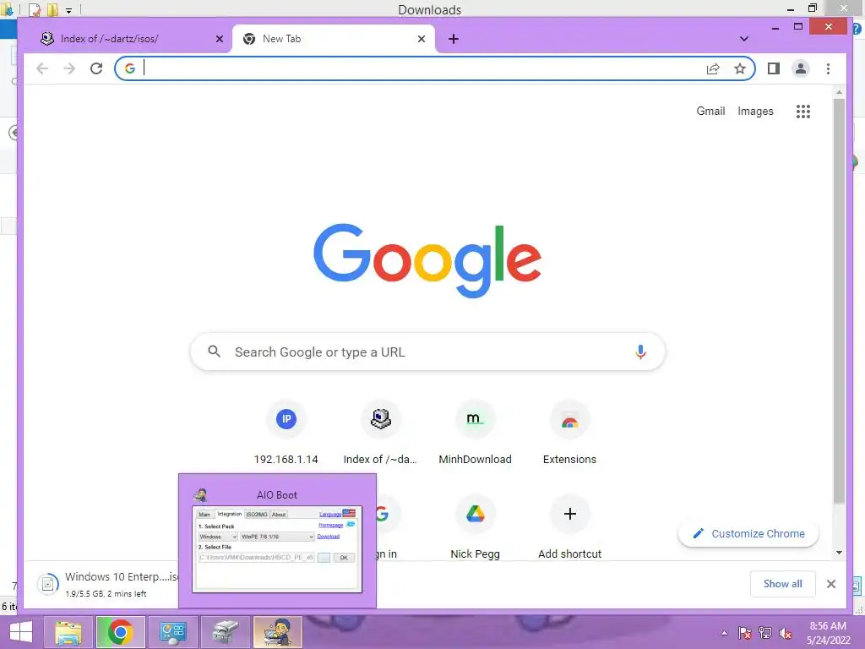Maximize the Chrome window

(797, 27)
